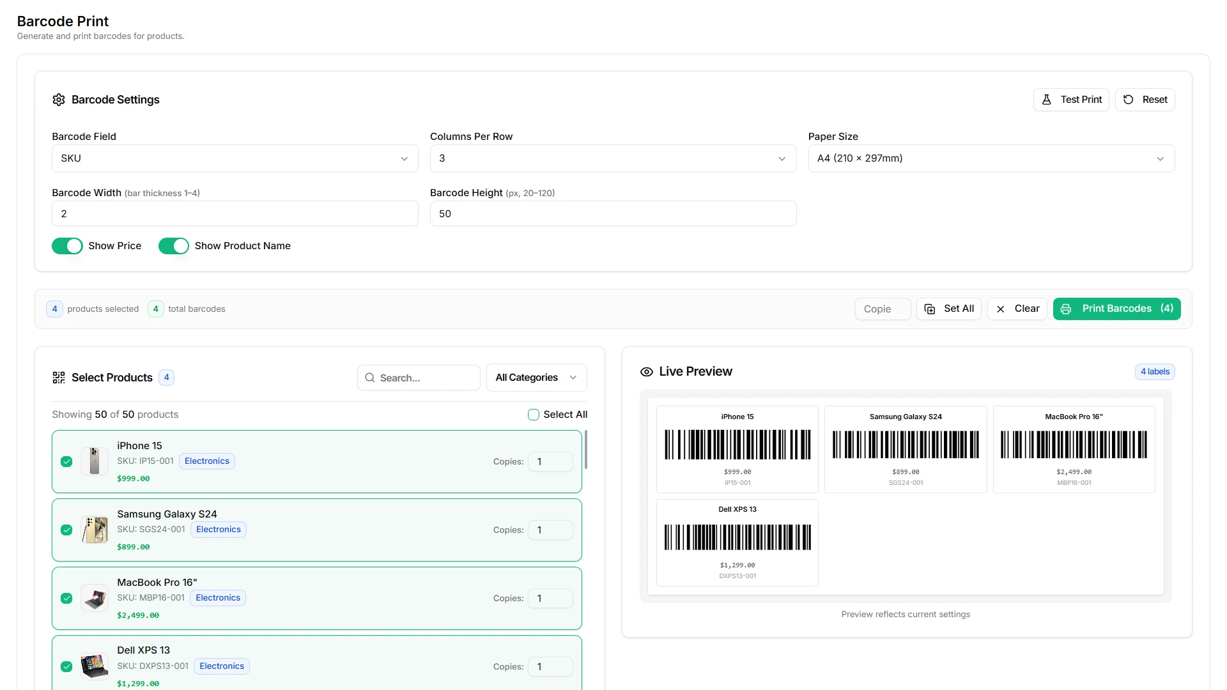Click the MacBook Pro 16" barcode preview label
1227x690 pixels.
(1074, 450)
